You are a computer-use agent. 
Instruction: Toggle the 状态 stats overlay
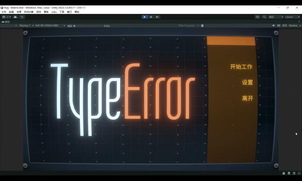tap(284, 26)
